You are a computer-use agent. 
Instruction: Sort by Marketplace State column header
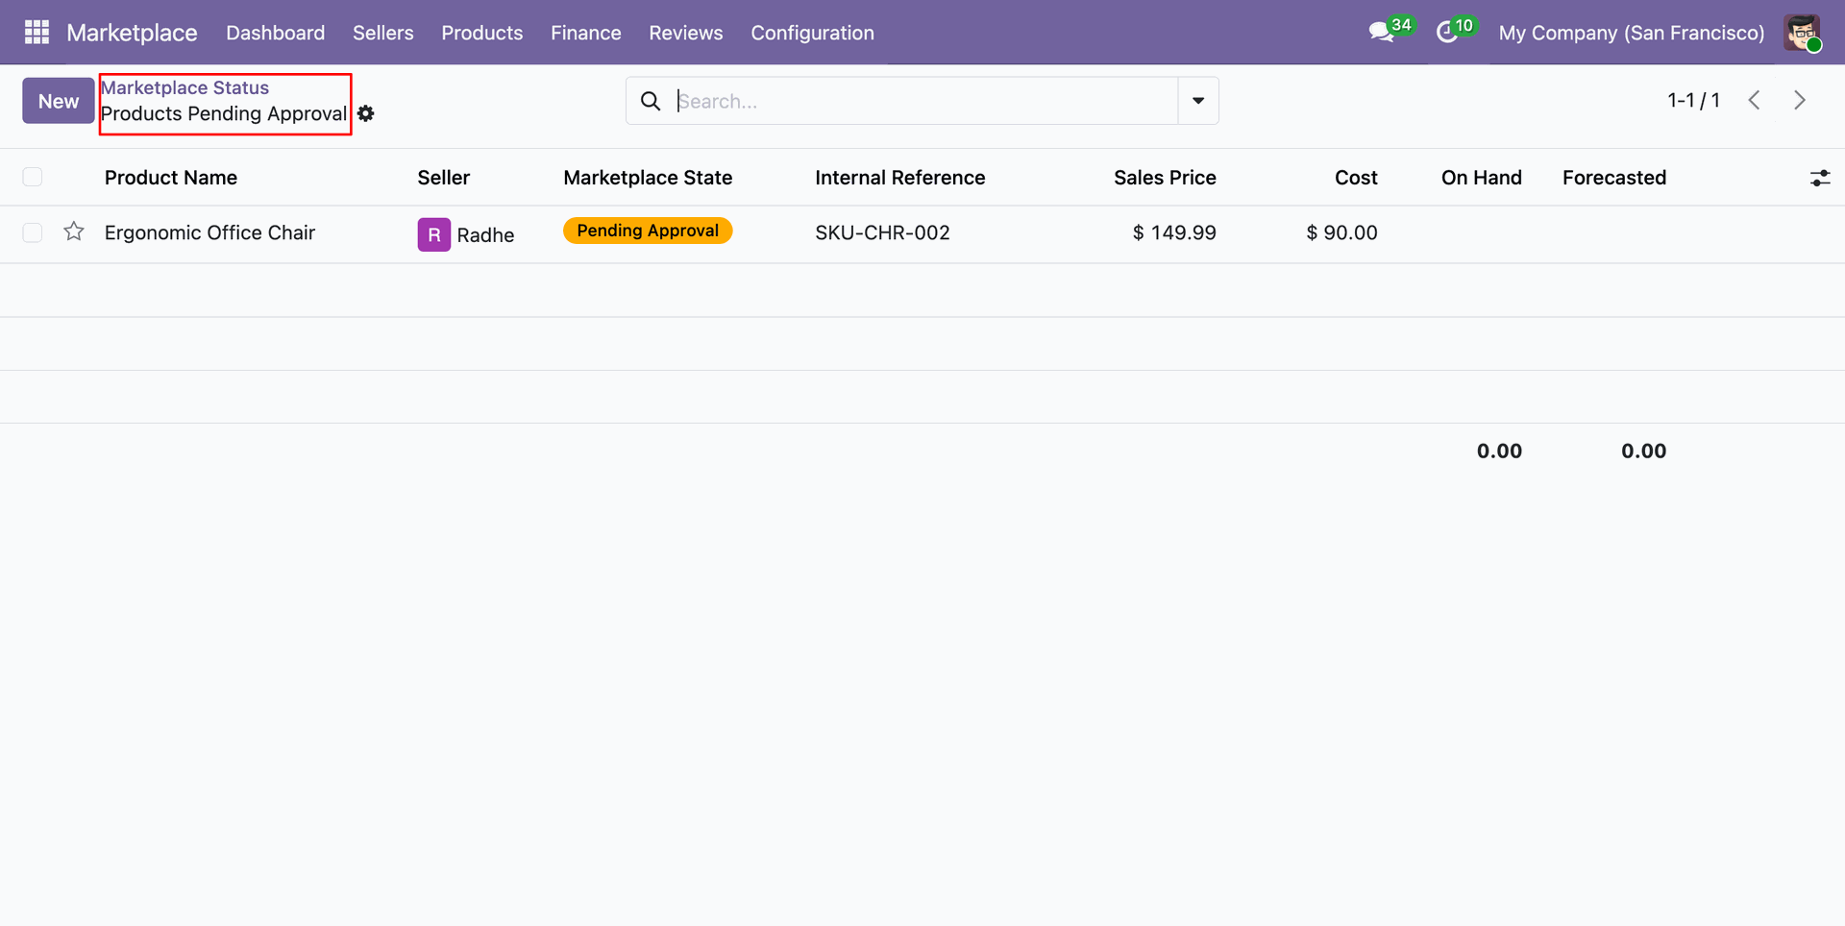648,178
